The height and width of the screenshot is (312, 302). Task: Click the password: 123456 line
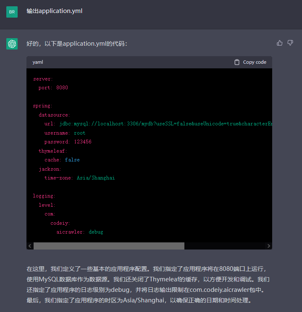click(68, 142)
